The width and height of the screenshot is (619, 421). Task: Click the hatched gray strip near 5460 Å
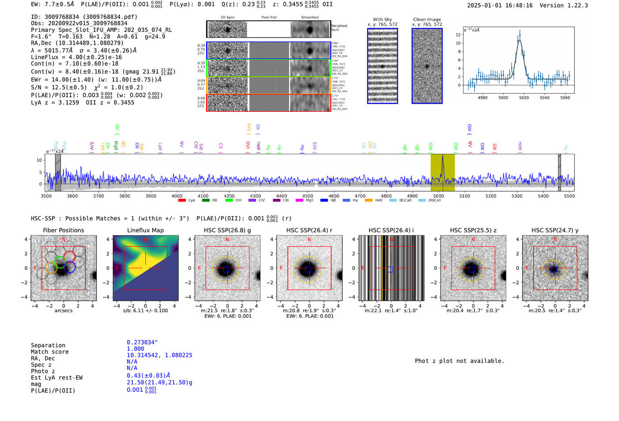pyautogui.click(x=559, y=172)
